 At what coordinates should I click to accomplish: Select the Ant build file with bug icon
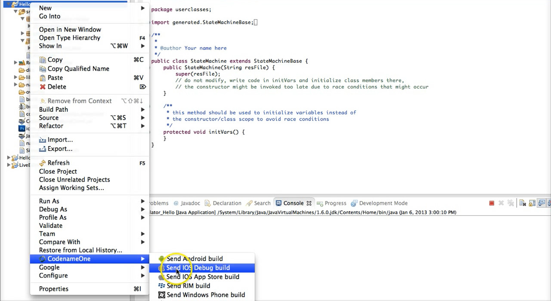point(25,107)
